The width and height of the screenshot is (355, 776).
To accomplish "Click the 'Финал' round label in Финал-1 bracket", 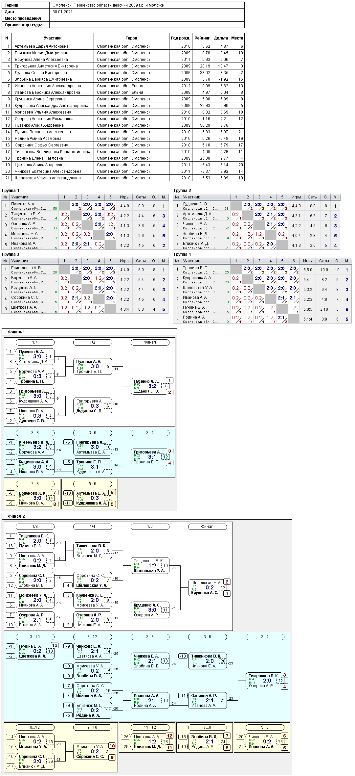I will (x=150, y=342).
